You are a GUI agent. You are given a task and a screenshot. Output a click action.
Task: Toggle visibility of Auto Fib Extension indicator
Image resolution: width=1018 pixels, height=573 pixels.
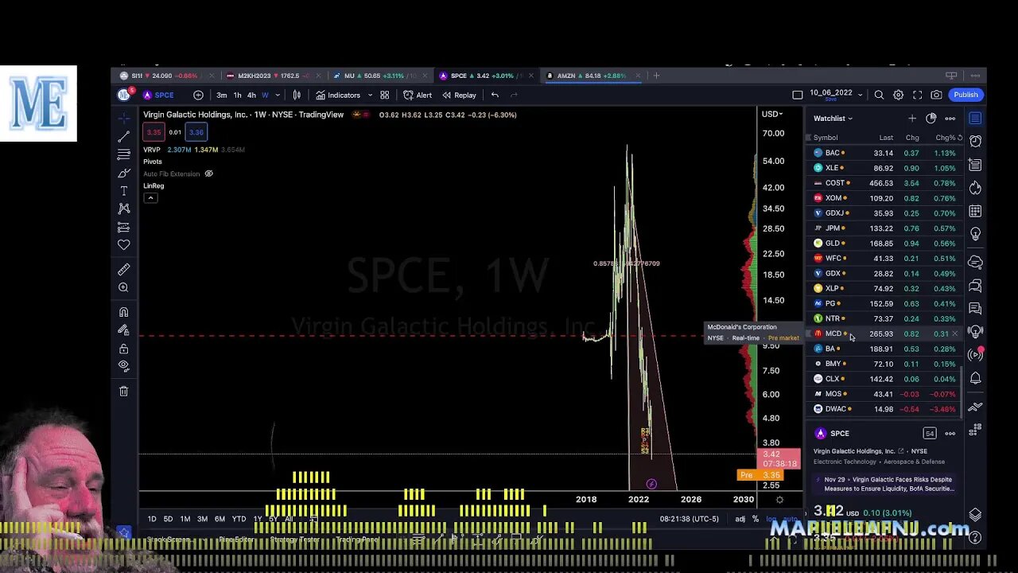[208, 173]
